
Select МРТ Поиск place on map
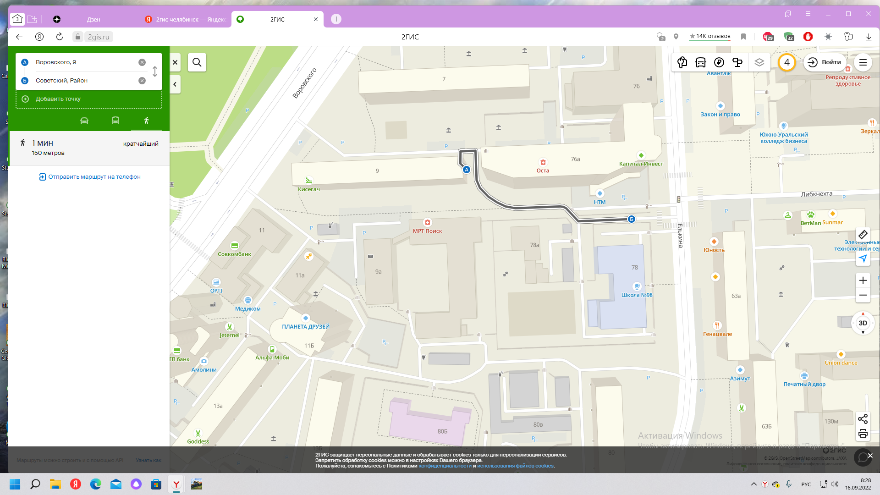tap(427, 231)
